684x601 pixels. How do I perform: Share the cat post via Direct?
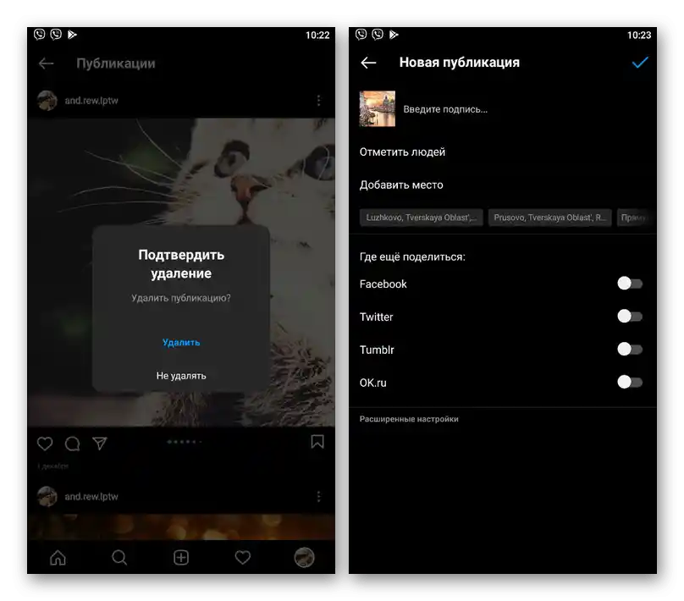[101, 443]
